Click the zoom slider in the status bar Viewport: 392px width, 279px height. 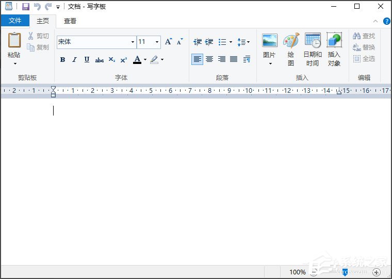click(x=345, y=272)
